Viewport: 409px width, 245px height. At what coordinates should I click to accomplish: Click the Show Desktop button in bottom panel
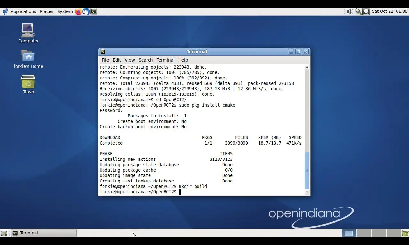click(4, 233)
